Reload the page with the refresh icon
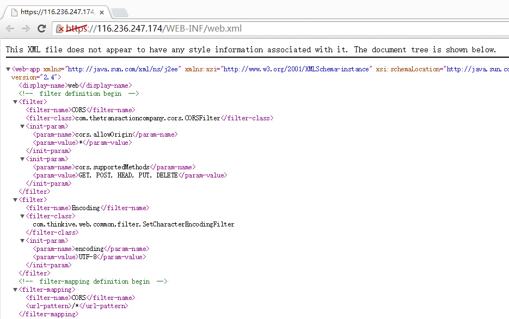This screenshot has width=509, height=319. pyautogui.click(x=41, y=28)
